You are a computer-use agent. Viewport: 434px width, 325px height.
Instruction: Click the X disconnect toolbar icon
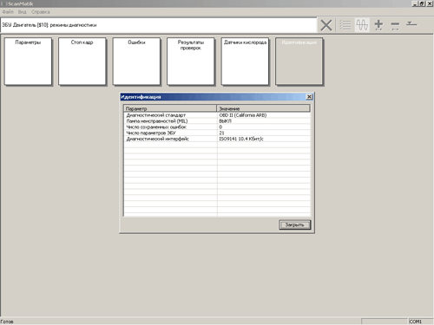(326, 25)
